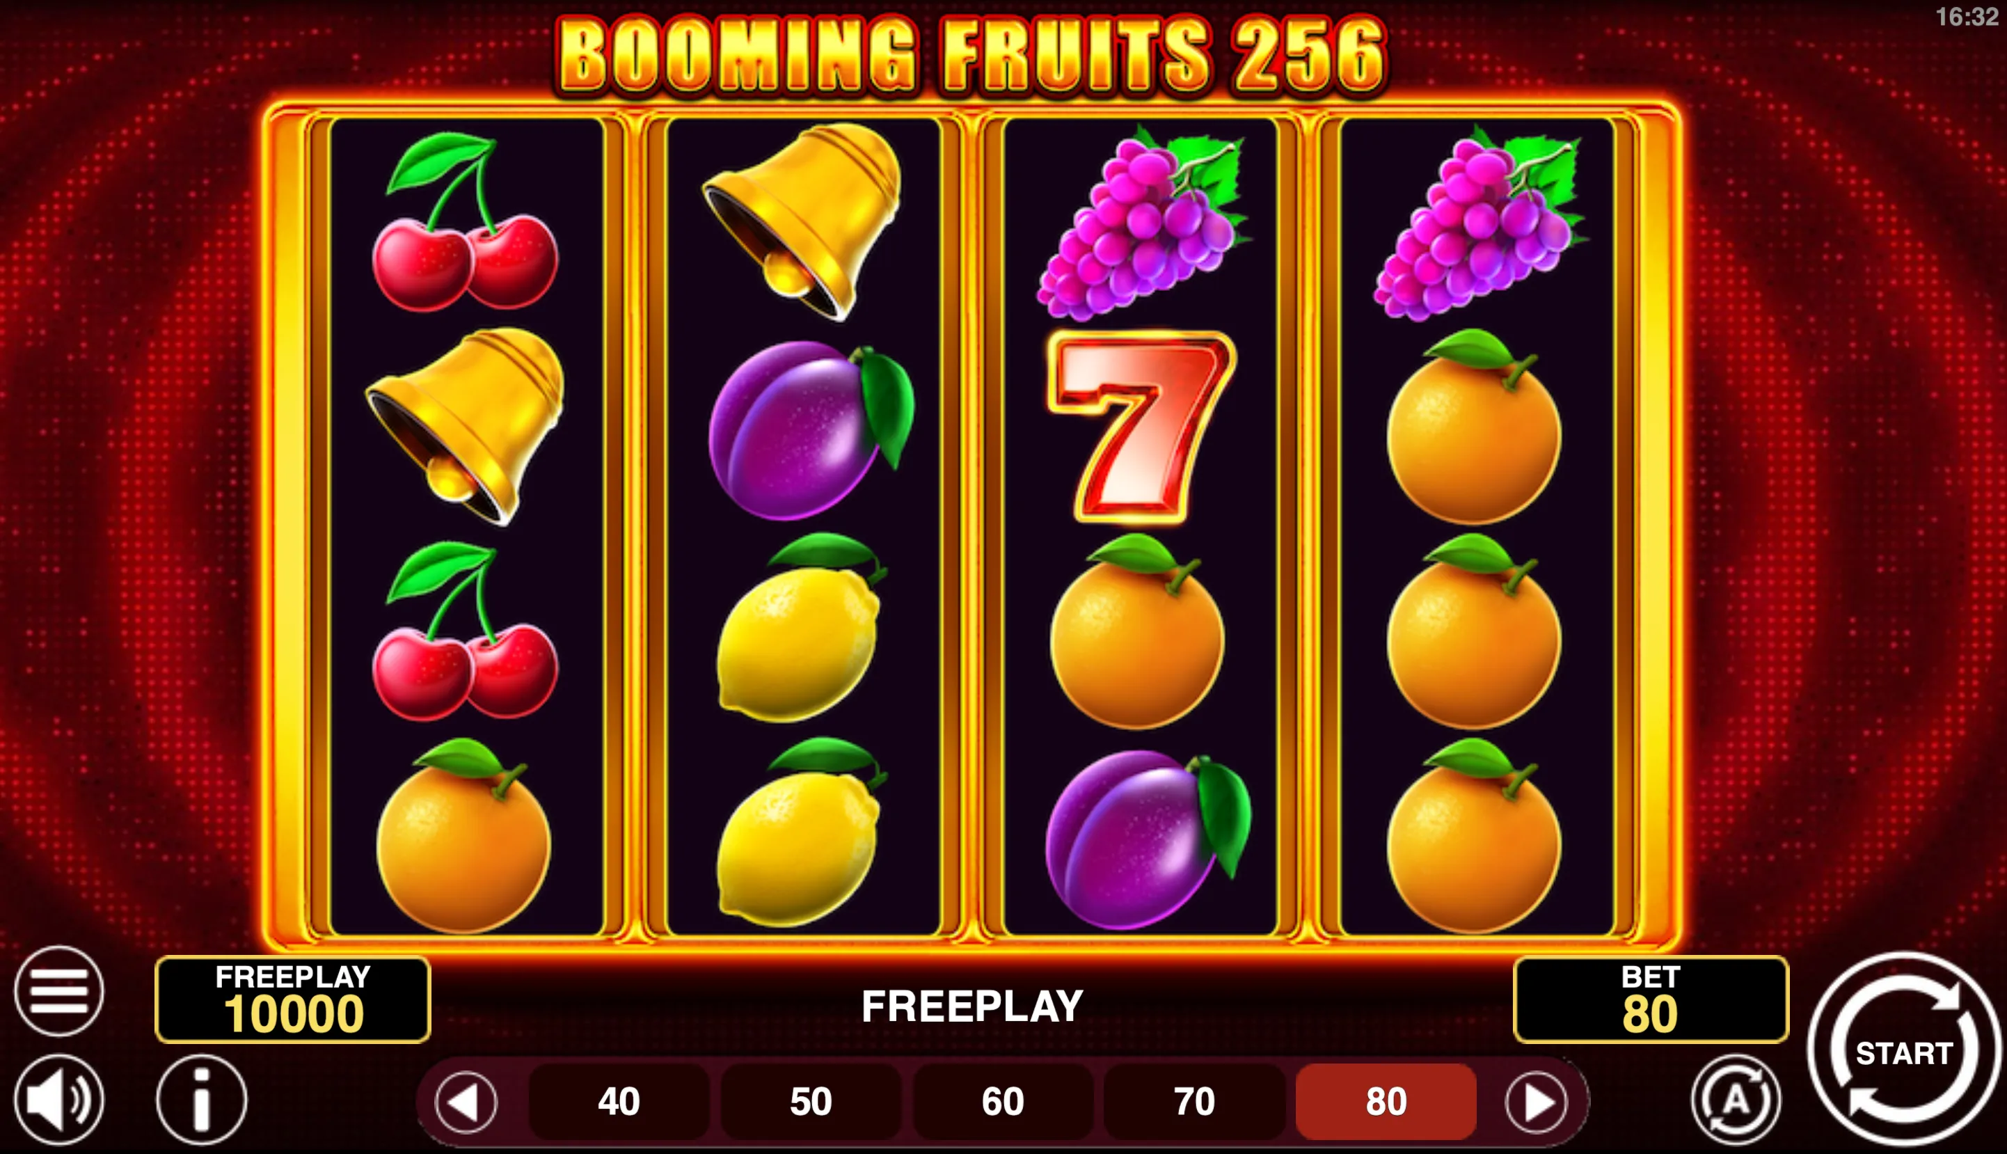
Task: Show lower bet values with left arrow
Action: point(466,1102)
